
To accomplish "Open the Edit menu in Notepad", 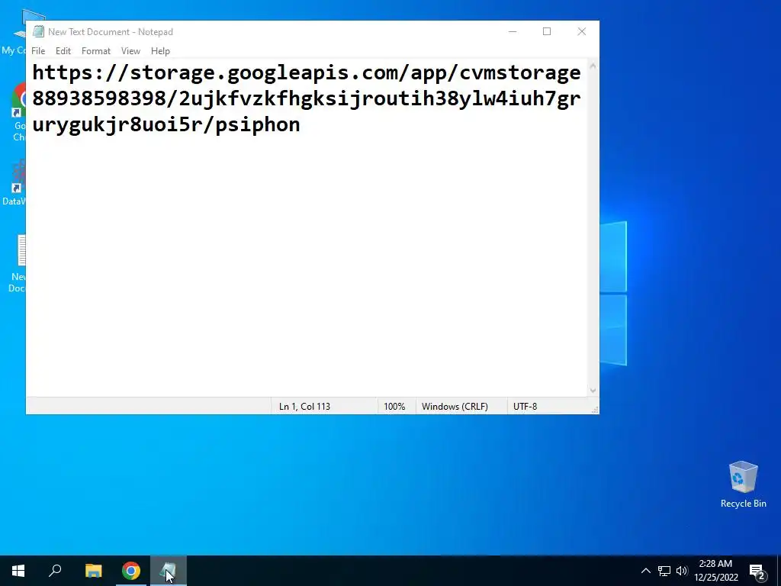I will coord(63,51).
